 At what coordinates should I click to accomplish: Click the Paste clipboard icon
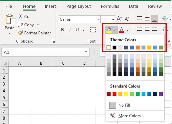tap(10, 19)
